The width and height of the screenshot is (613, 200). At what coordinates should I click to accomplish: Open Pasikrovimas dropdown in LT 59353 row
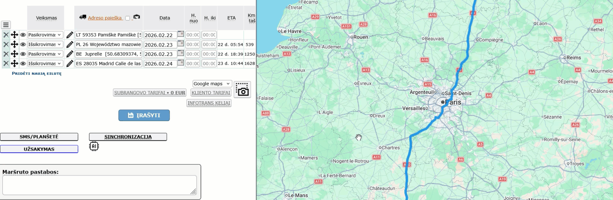(x=45, y=35)
